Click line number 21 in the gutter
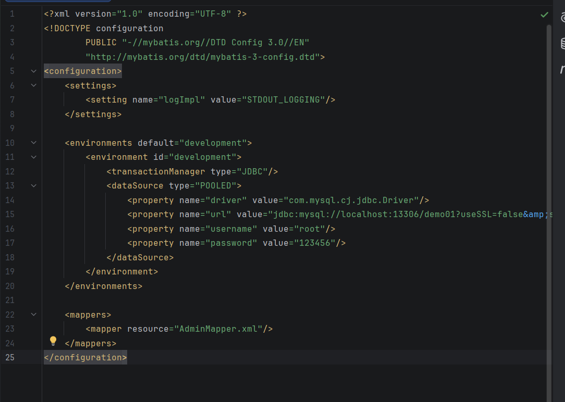Image resolution: width=565 pixels, height=402 pixels. (x=10, y=300)
